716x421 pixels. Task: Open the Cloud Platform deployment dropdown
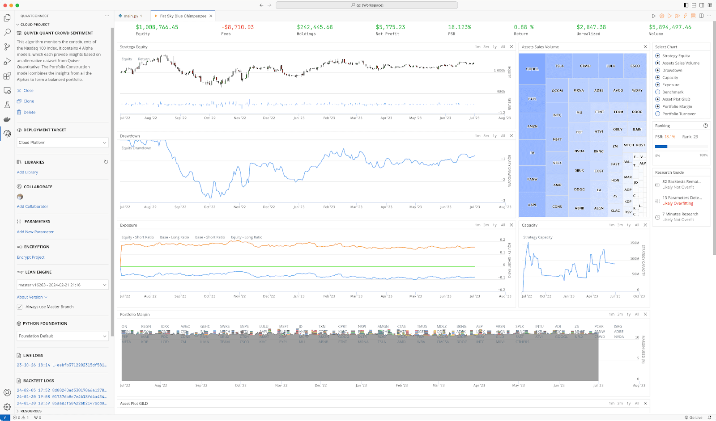[63, 143]
